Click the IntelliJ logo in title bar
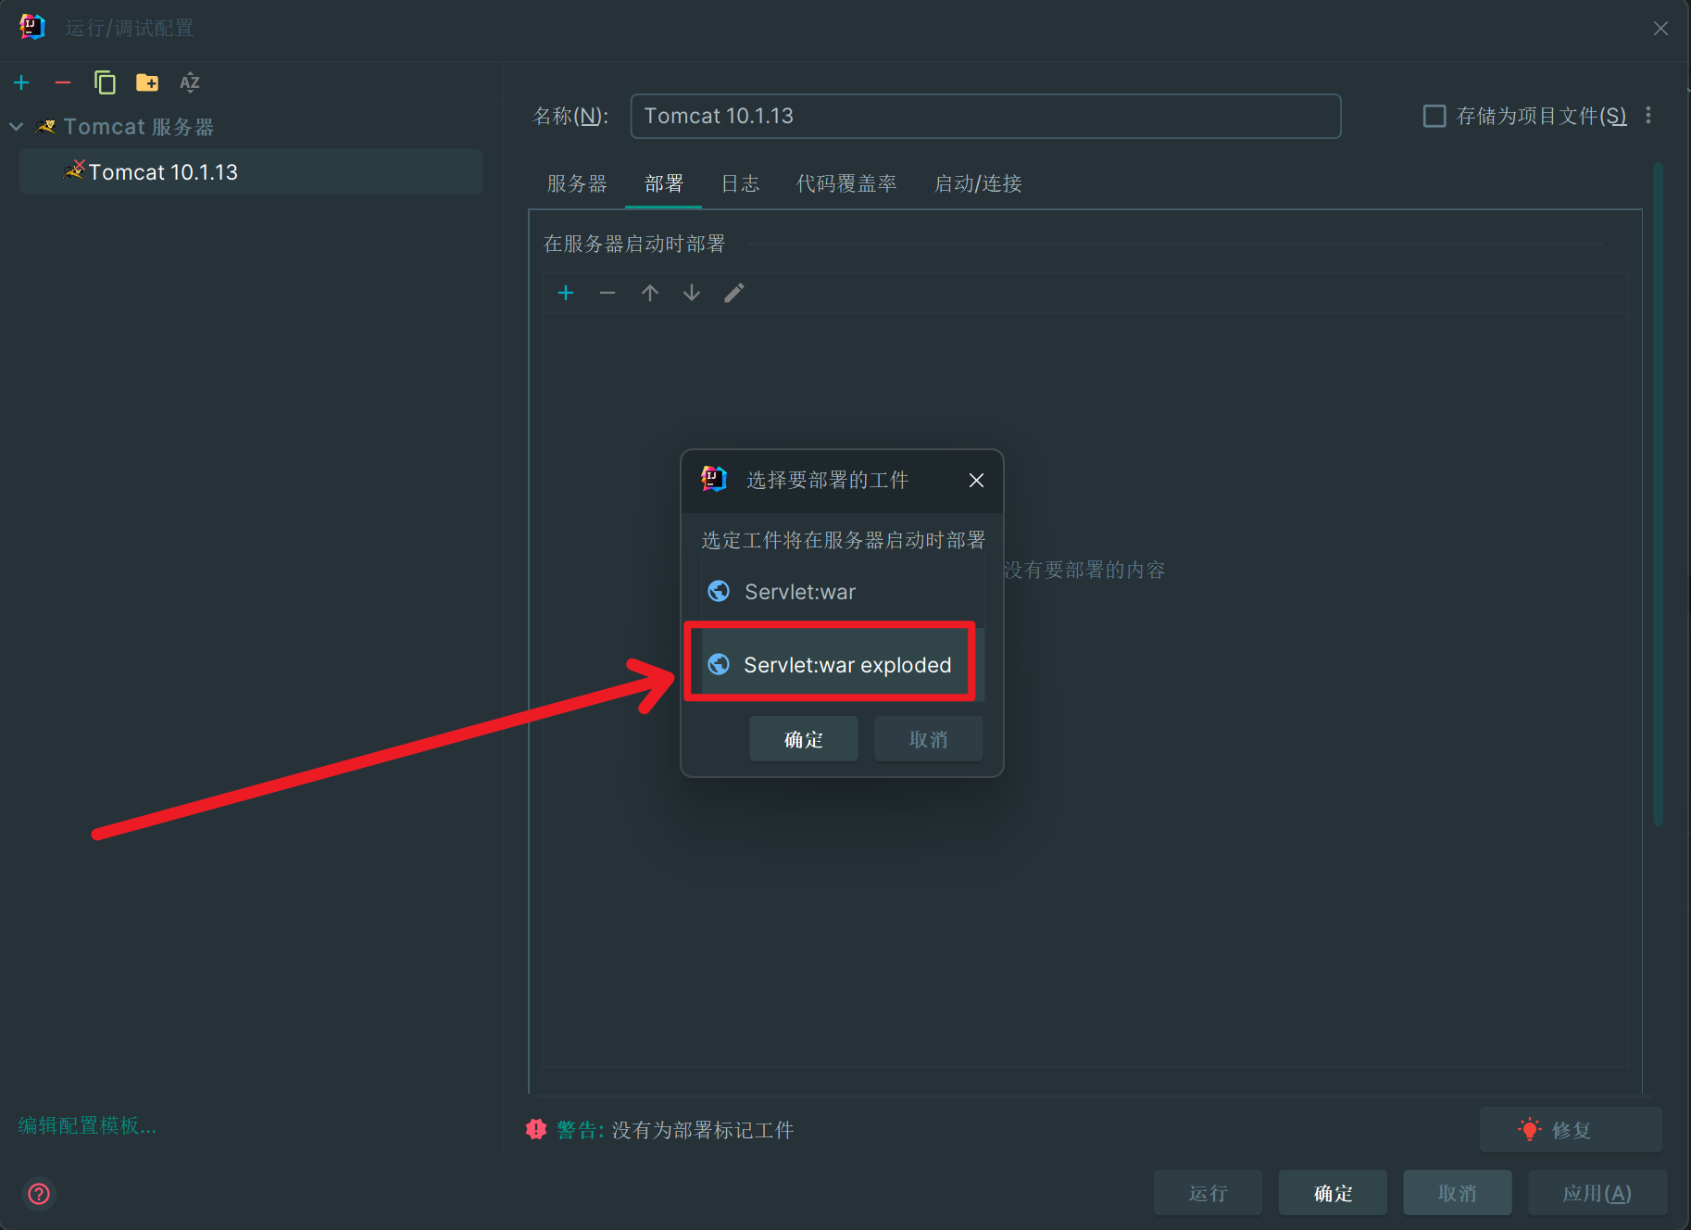This screenshot has width=1691, height=1230. (x=32, y=27)
